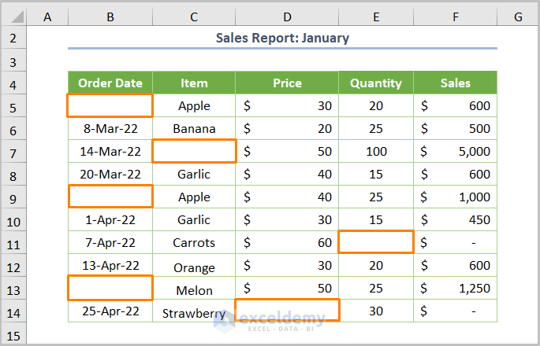
Task: Select the Order Date header cell
Action: (x=110, y=83)
